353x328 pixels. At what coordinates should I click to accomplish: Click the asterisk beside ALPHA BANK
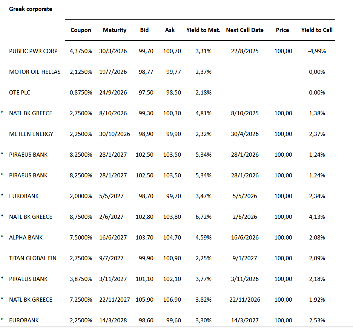click(x=2, y=237)
